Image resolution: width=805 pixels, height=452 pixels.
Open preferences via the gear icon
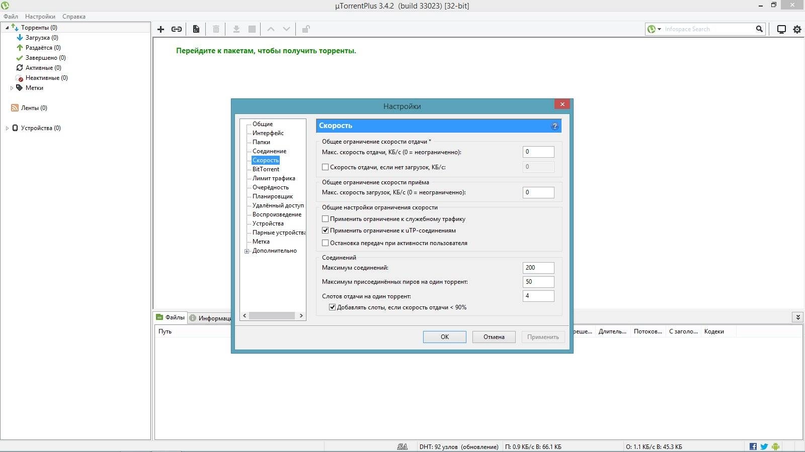click(796, 29)
